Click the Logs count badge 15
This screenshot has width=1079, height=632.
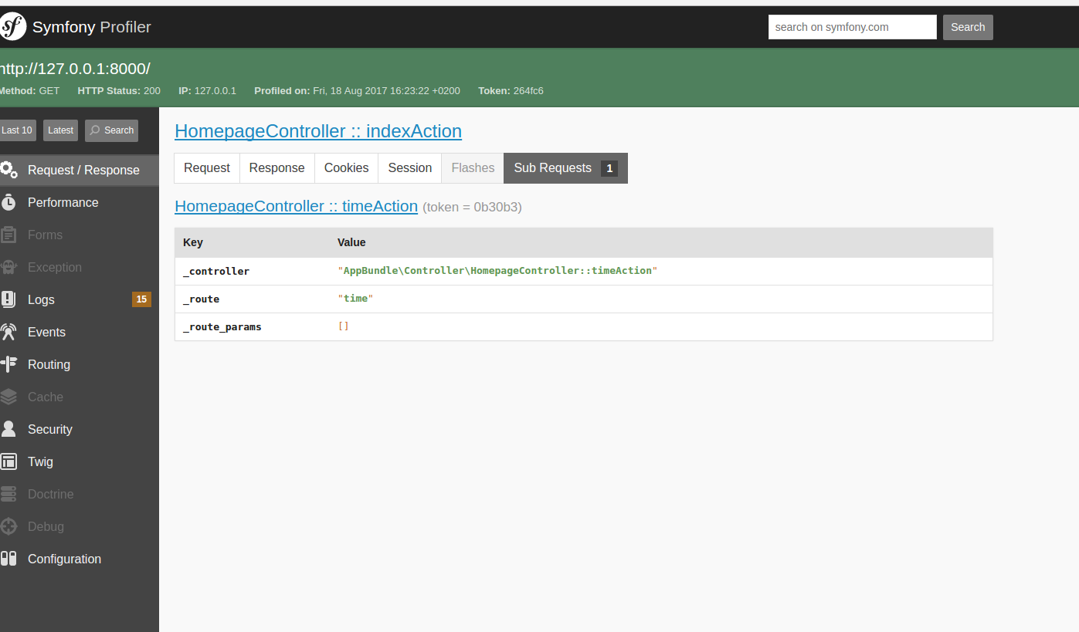coord(141,299)
